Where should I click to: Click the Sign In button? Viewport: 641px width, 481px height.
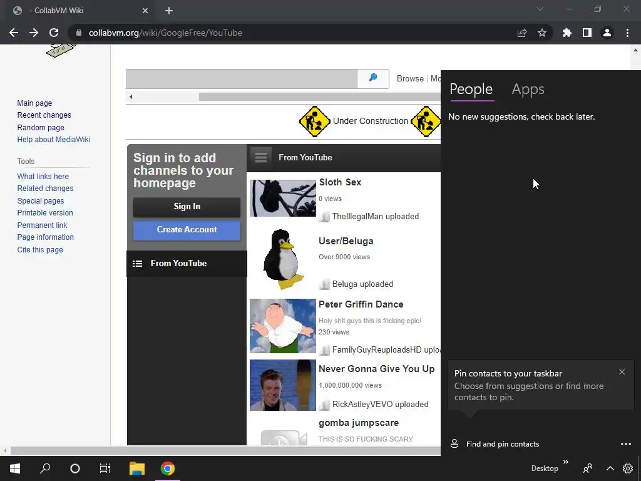click(x=187, y=207)
